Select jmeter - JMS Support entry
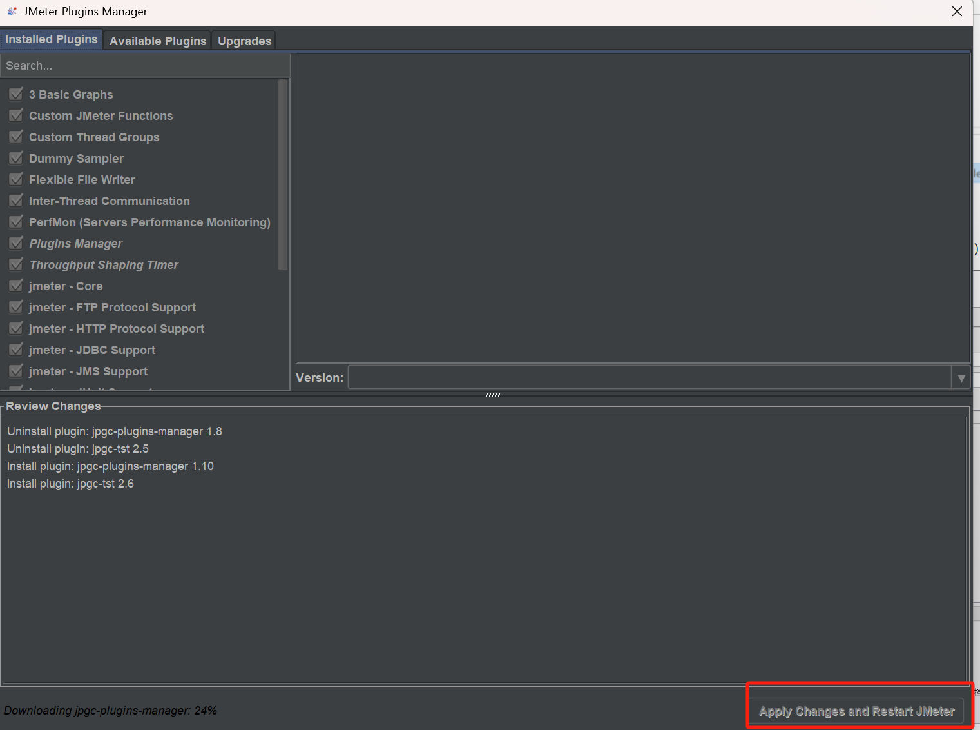This screenshot has width=980, height=730. tap(88, 371)
